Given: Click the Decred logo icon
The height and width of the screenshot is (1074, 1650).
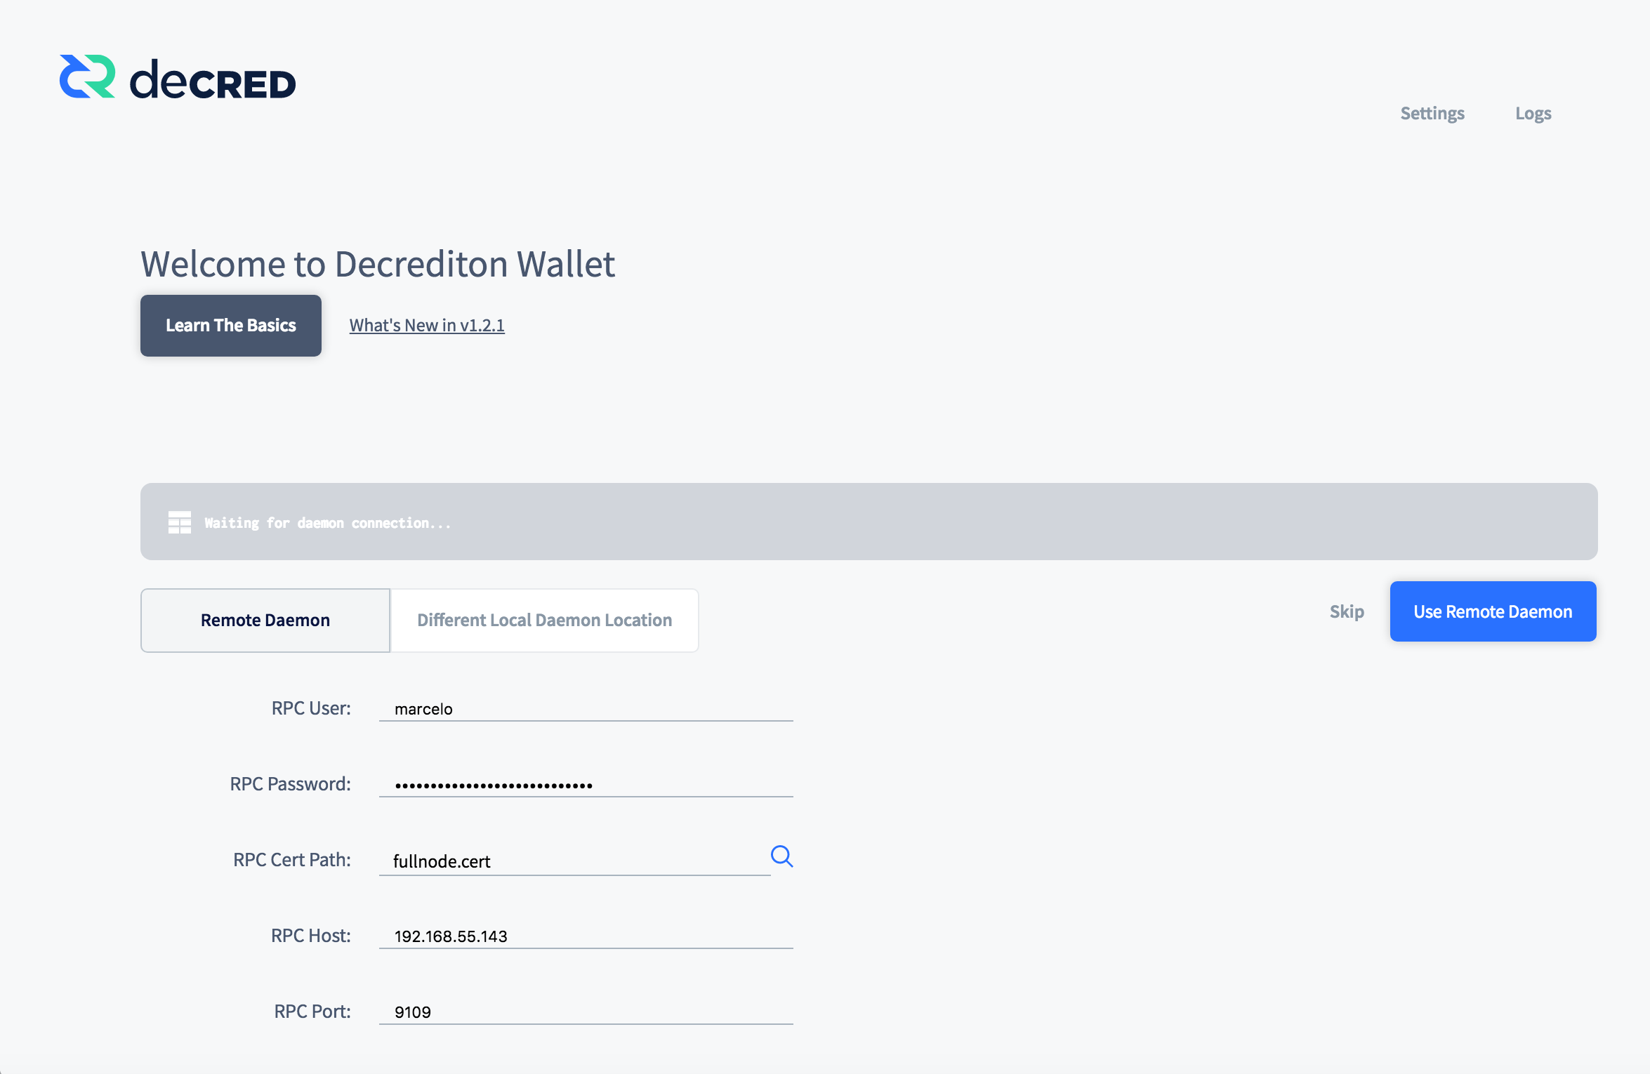Looking at the screenshot, I should pos(87,77).
